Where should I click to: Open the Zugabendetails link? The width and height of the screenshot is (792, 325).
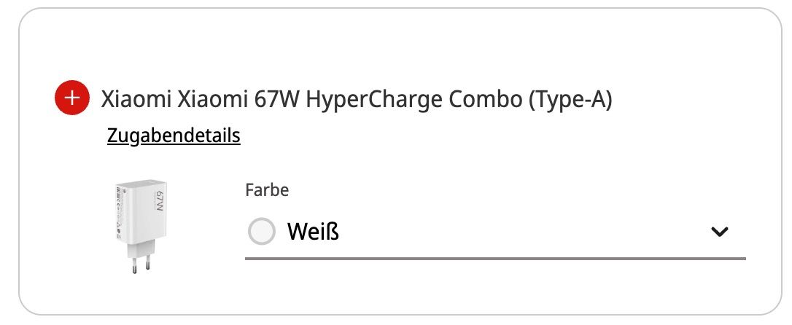click(174, 136)
